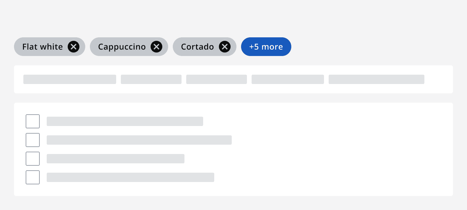Click the placeholder label beside the third checkbox

pyautogui.click(x=116, y=159)
